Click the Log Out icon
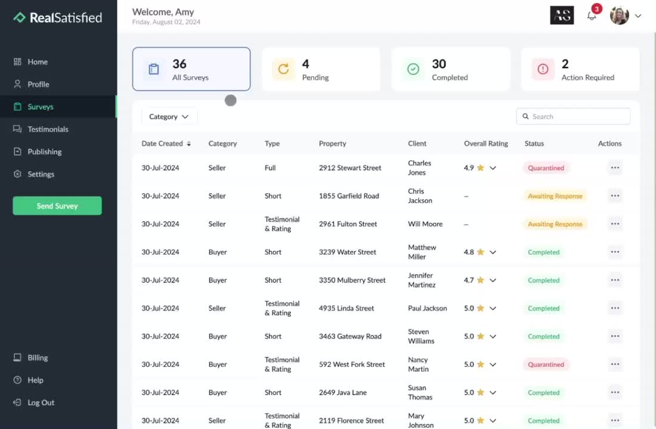Image resolution: width=656 pixels, height=429 pixels. (x=17, y=403)
